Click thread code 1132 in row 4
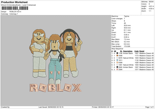This screenshot has width=155, height=109. [137, 60]
